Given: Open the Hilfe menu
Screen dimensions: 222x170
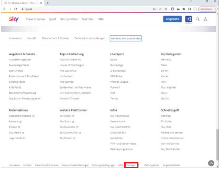Looking at the screenshot, I should [101, 19].
